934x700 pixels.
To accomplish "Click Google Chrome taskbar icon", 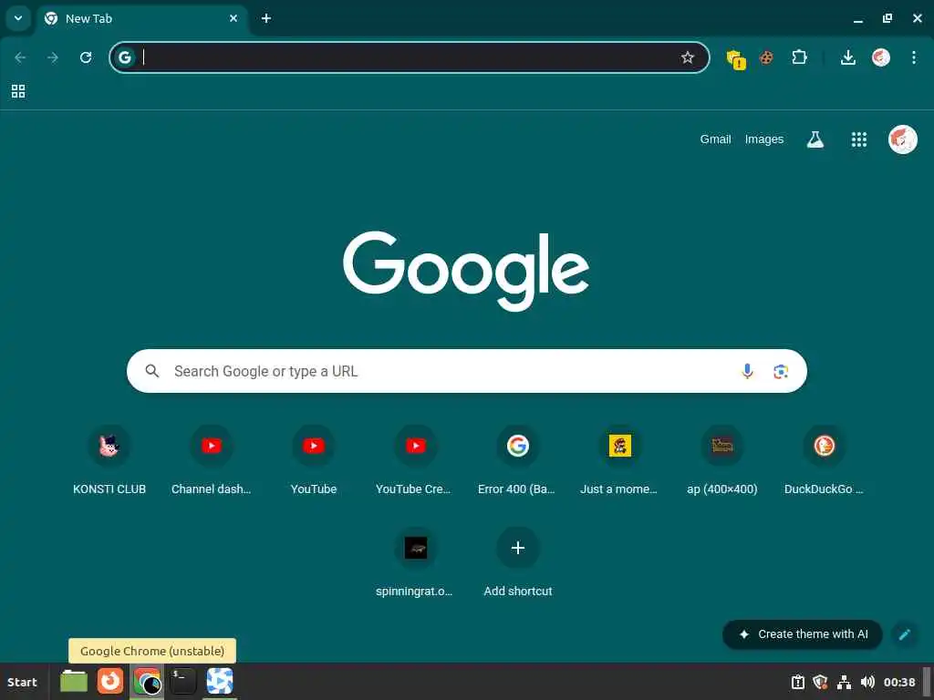I will tap(147, 682).
